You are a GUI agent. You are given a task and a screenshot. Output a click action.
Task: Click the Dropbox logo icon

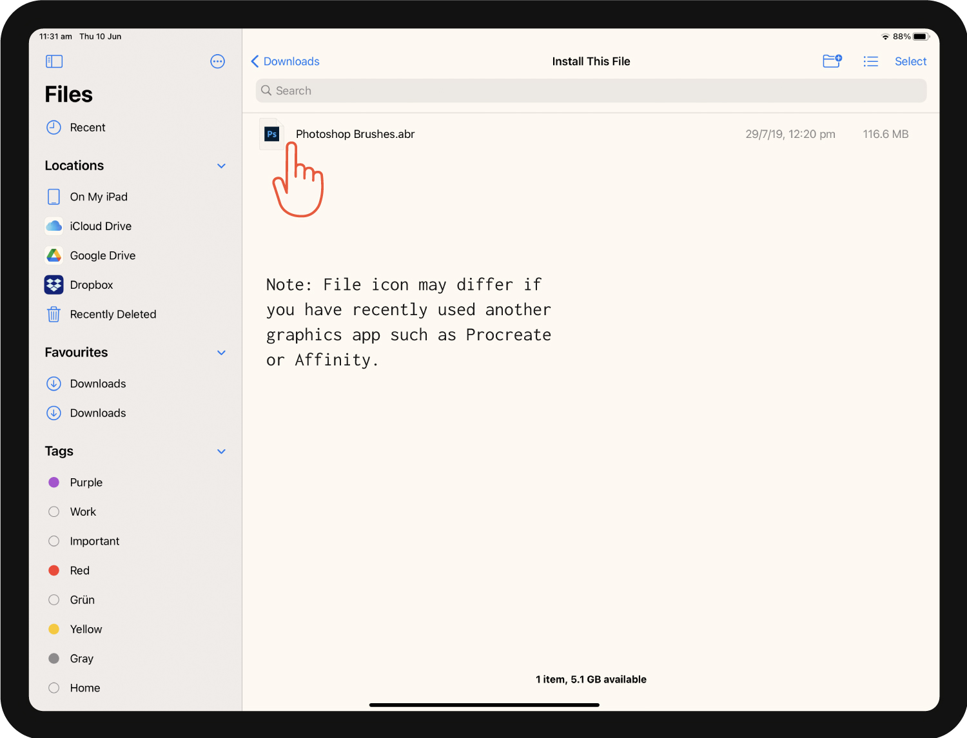click(54, 285)
